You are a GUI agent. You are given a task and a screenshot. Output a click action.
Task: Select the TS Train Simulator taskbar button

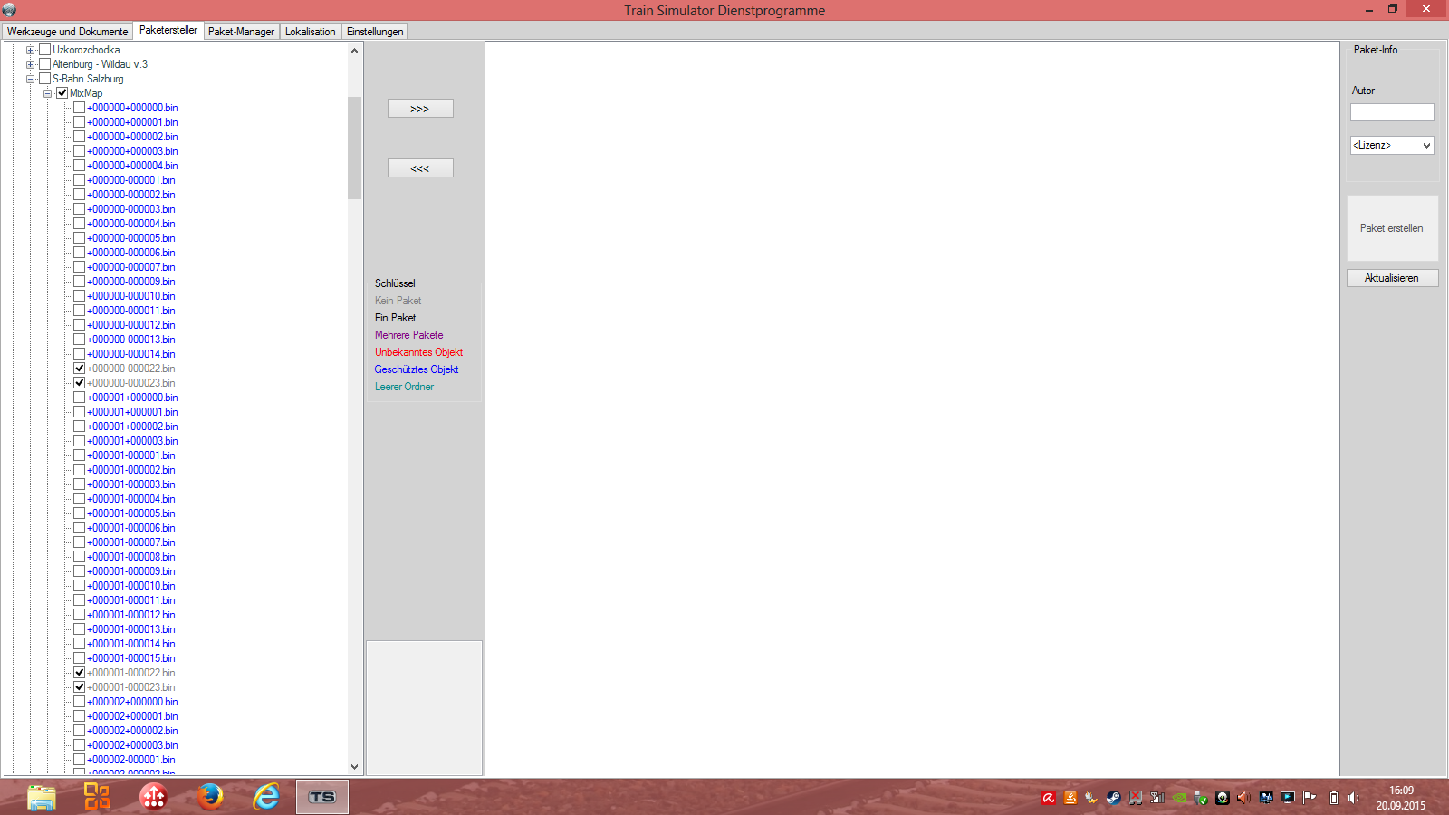tap(322, 797)
